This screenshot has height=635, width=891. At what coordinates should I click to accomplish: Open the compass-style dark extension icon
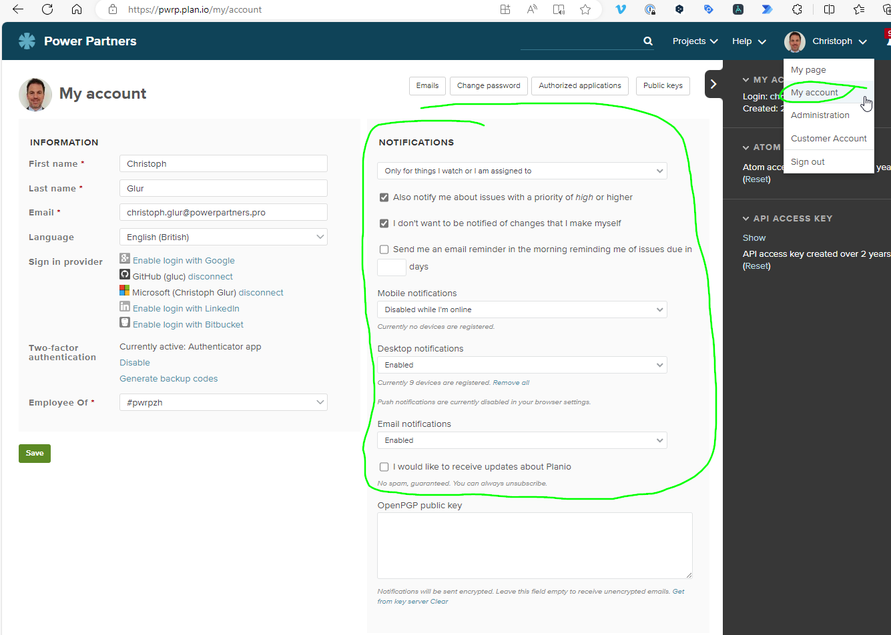tap(738, 9)
